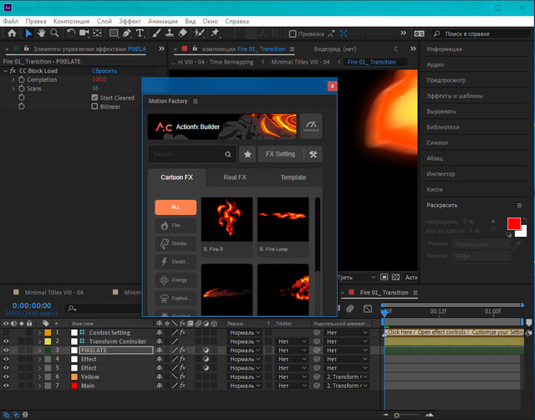Click the favorites star icon
The width and height of the screenshot is (535, 420).
point(248,154)
